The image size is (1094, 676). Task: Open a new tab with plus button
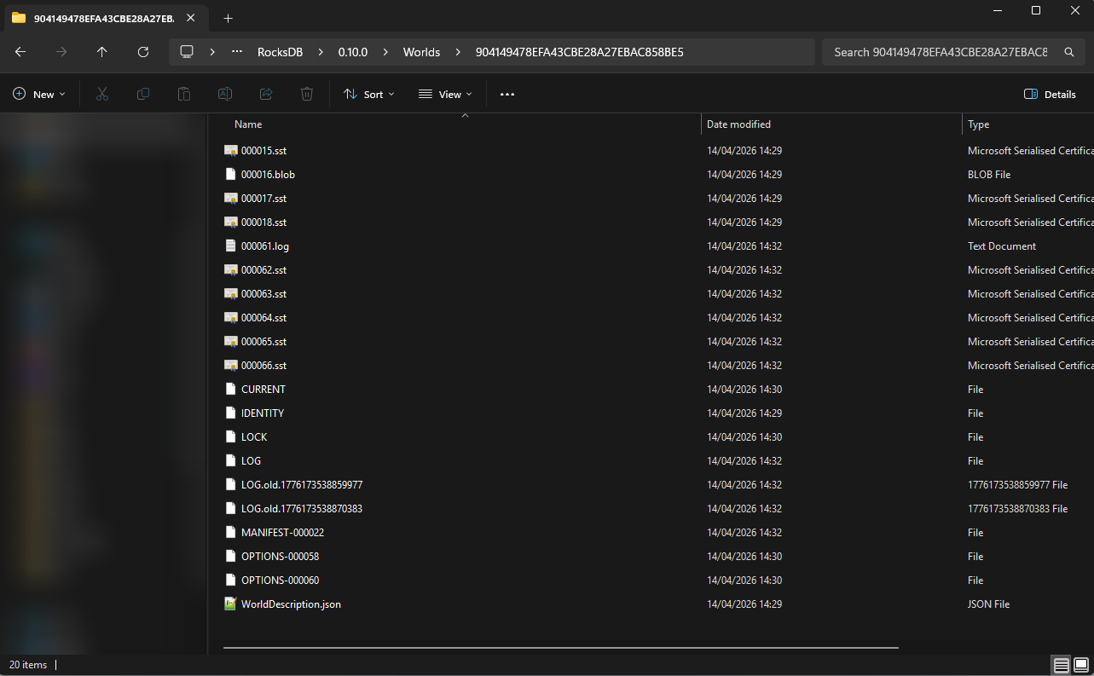point(228,18)
